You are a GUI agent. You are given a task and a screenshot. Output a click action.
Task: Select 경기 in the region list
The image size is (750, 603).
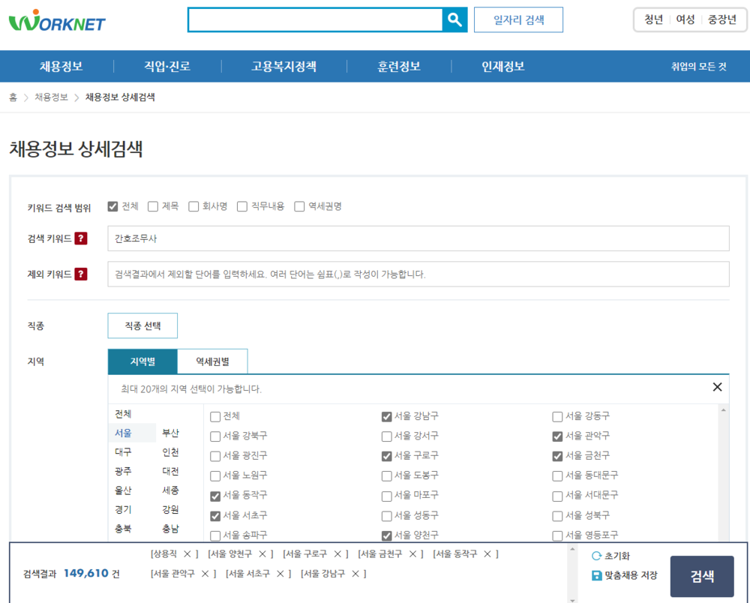click(x=123, y=509)
